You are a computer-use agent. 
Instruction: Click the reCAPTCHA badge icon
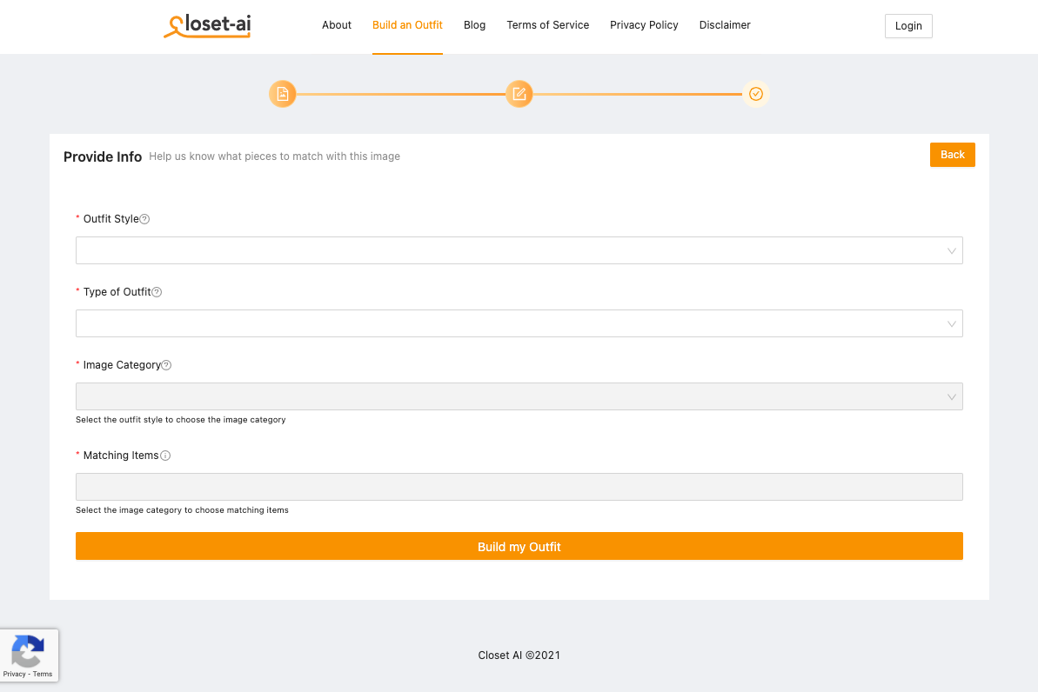pos(29,651)
